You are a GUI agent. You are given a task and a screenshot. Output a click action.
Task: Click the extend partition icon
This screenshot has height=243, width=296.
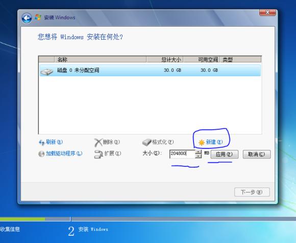point(98,154)
